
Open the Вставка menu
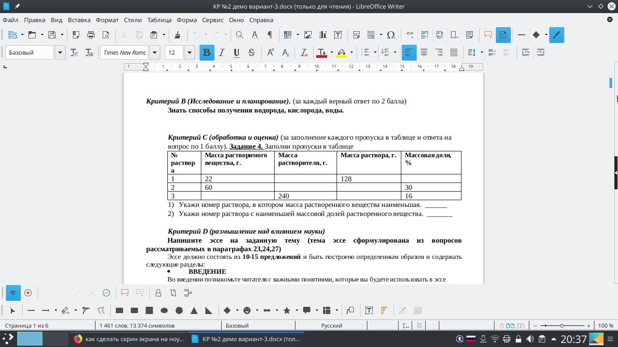coord(79,20)
